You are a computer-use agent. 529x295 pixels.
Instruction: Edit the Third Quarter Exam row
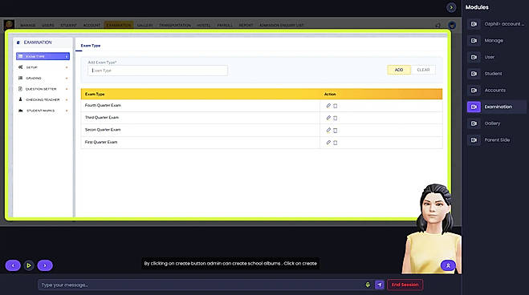(328, 118)
